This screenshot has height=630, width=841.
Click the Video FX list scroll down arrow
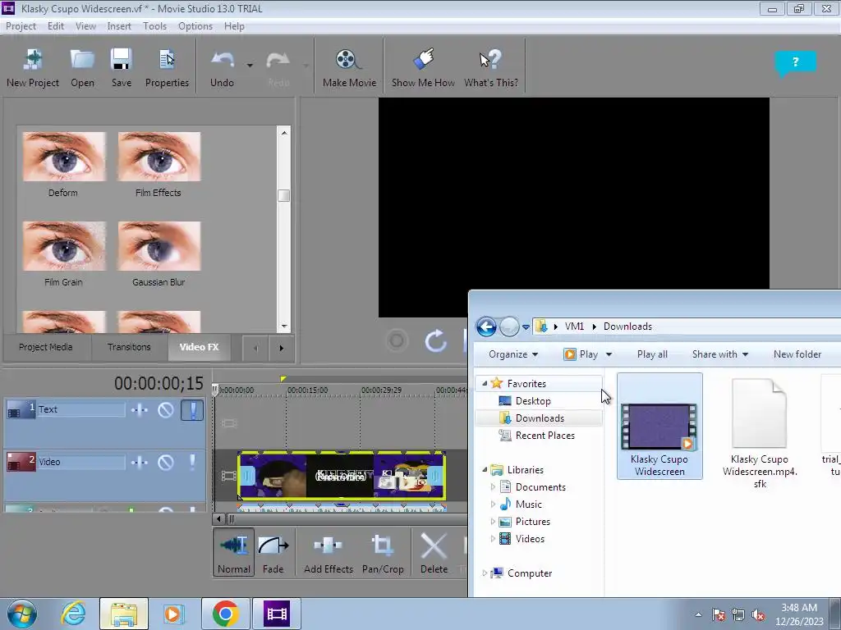point(283,326)
